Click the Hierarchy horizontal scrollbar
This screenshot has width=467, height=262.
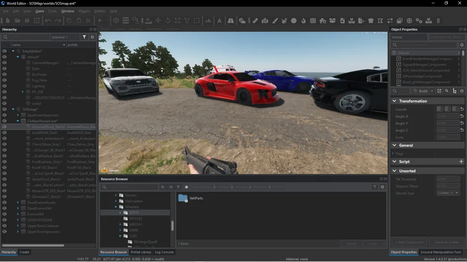(x=33, y=245)
